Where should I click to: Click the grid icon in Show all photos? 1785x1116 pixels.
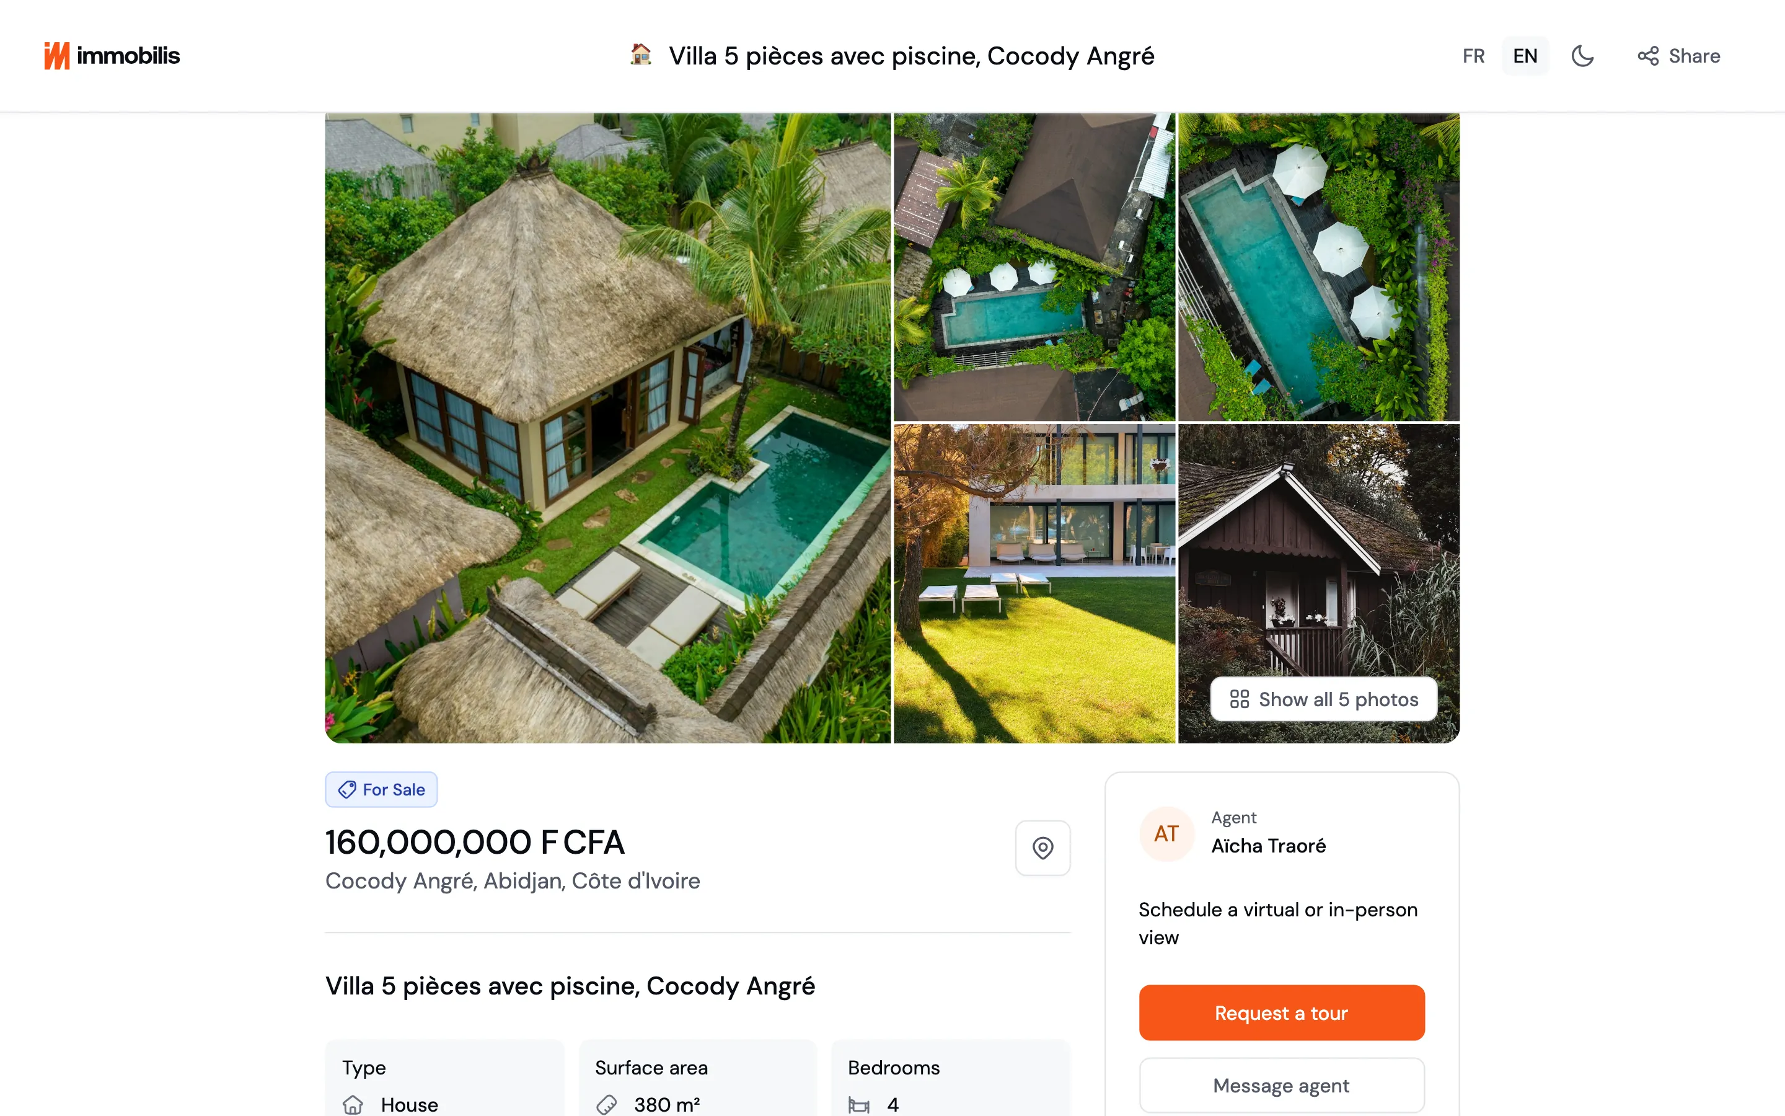tap(1239, 699)
